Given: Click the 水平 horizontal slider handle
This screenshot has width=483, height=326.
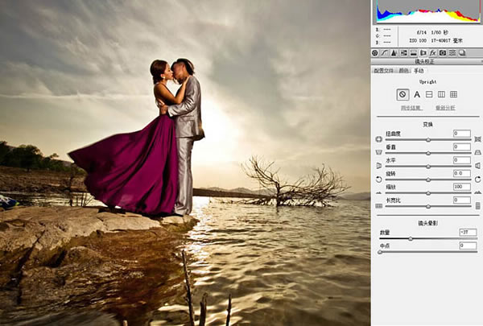Looking at the screenshot, I should [428, 167].
